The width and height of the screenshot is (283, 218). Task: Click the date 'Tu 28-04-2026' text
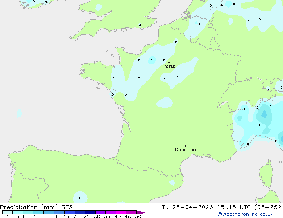pyautogui.click(x=187, y=207)
